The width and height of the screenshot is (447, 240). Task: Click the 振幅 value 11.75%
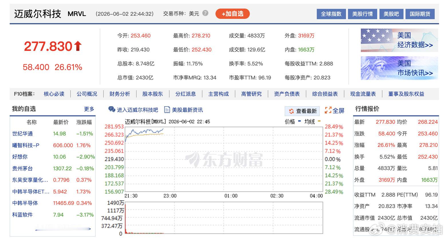195,64
